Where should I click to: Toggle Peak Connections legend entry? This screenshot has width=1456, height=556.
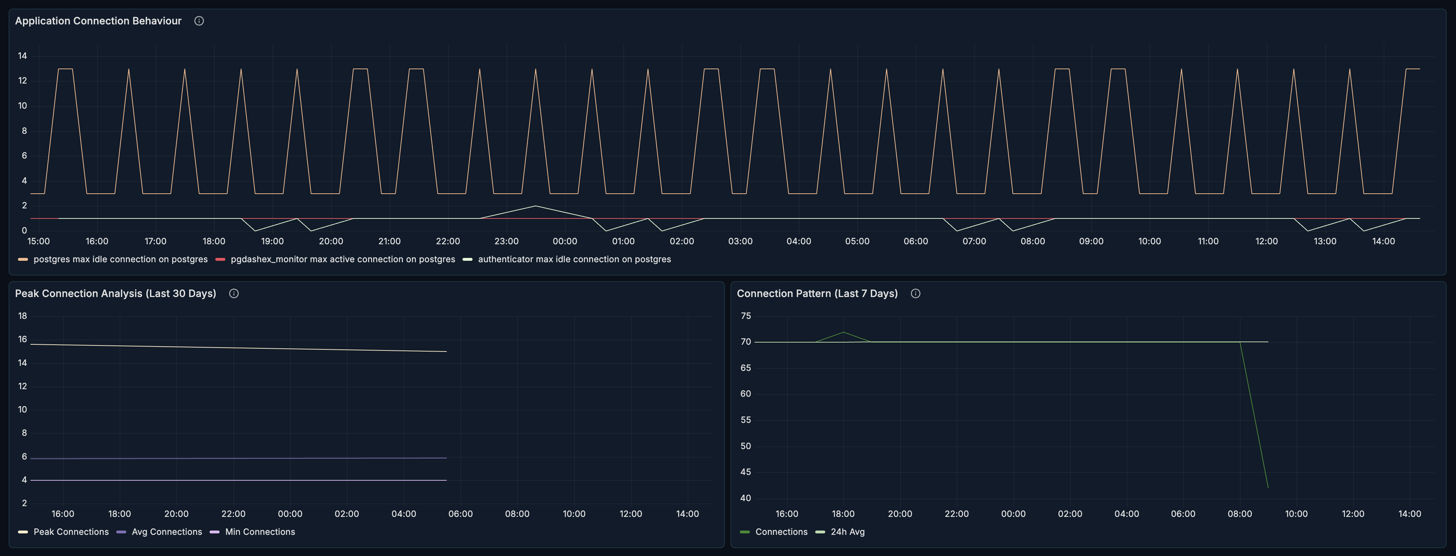pos(71,532)
